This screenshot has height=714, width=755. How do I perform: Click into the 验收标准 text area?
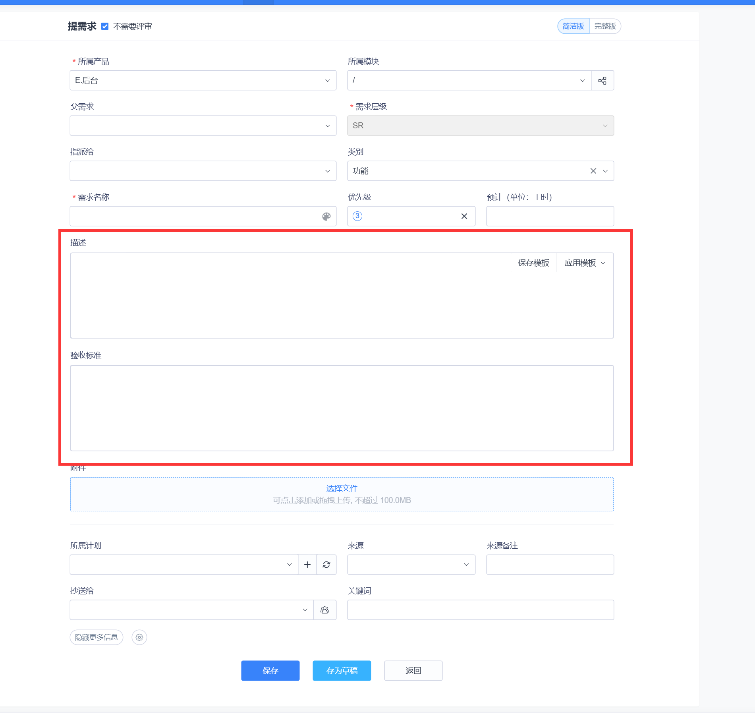point(342,408)
